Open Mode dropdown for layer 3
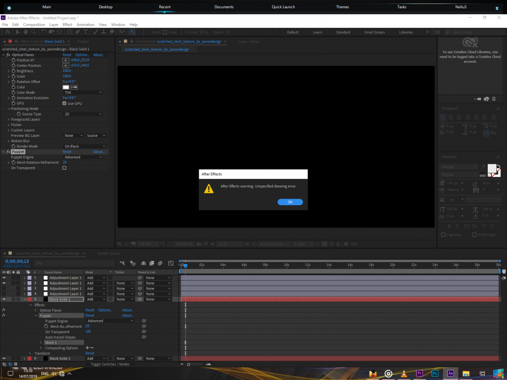507x380 pixels. 96,289
